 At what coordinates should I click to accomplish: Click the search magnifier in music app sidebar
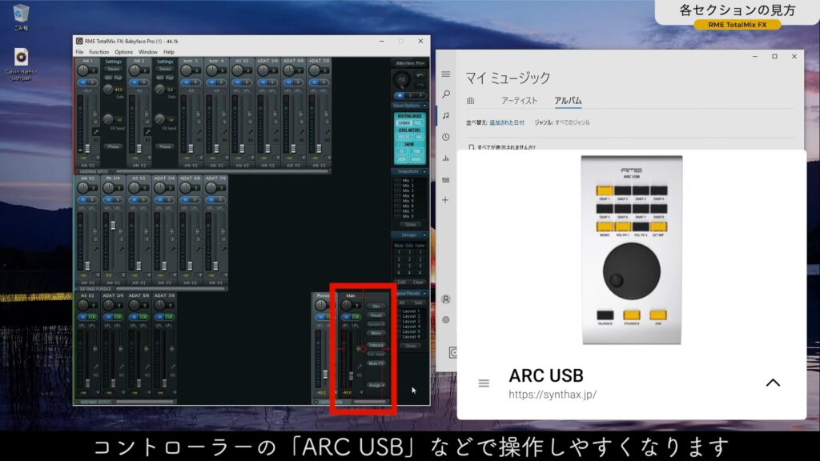click(445, 94)
